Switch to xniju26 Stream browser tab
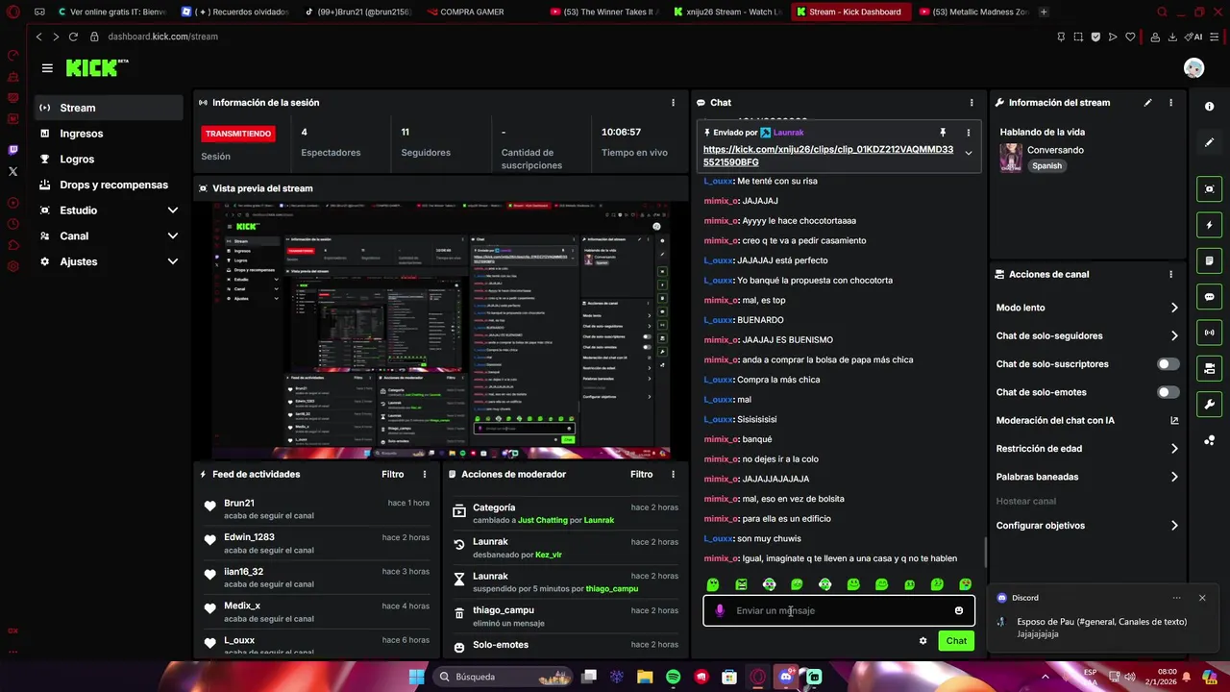 pos(727,12)
